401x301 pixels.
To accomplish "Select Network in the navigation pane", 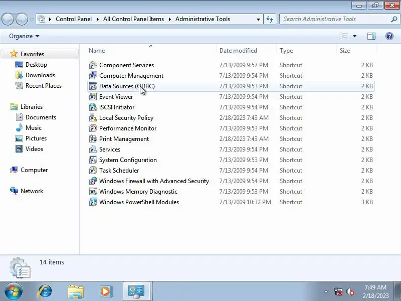I will (32, 191).
